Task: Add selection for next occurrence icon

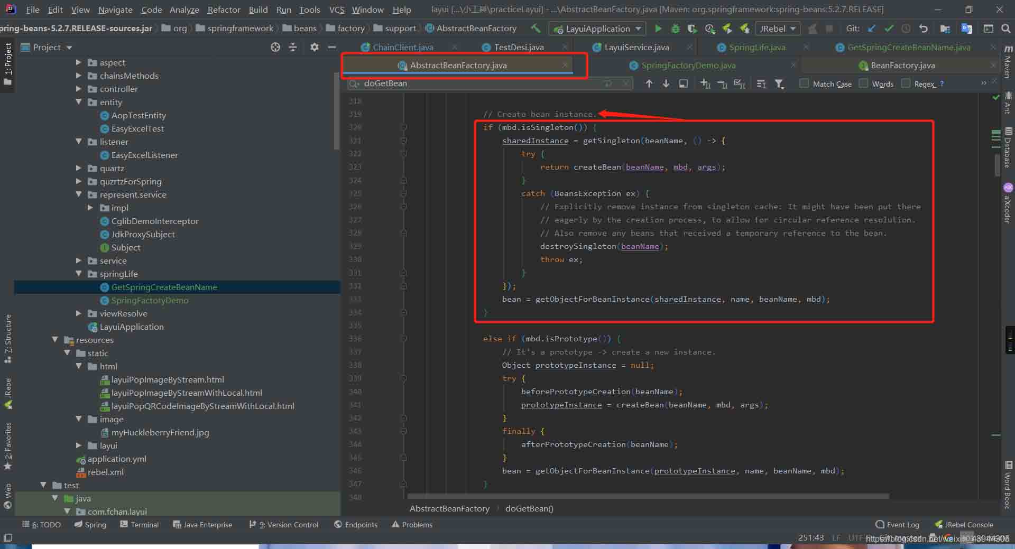Action: pos(705,83)
